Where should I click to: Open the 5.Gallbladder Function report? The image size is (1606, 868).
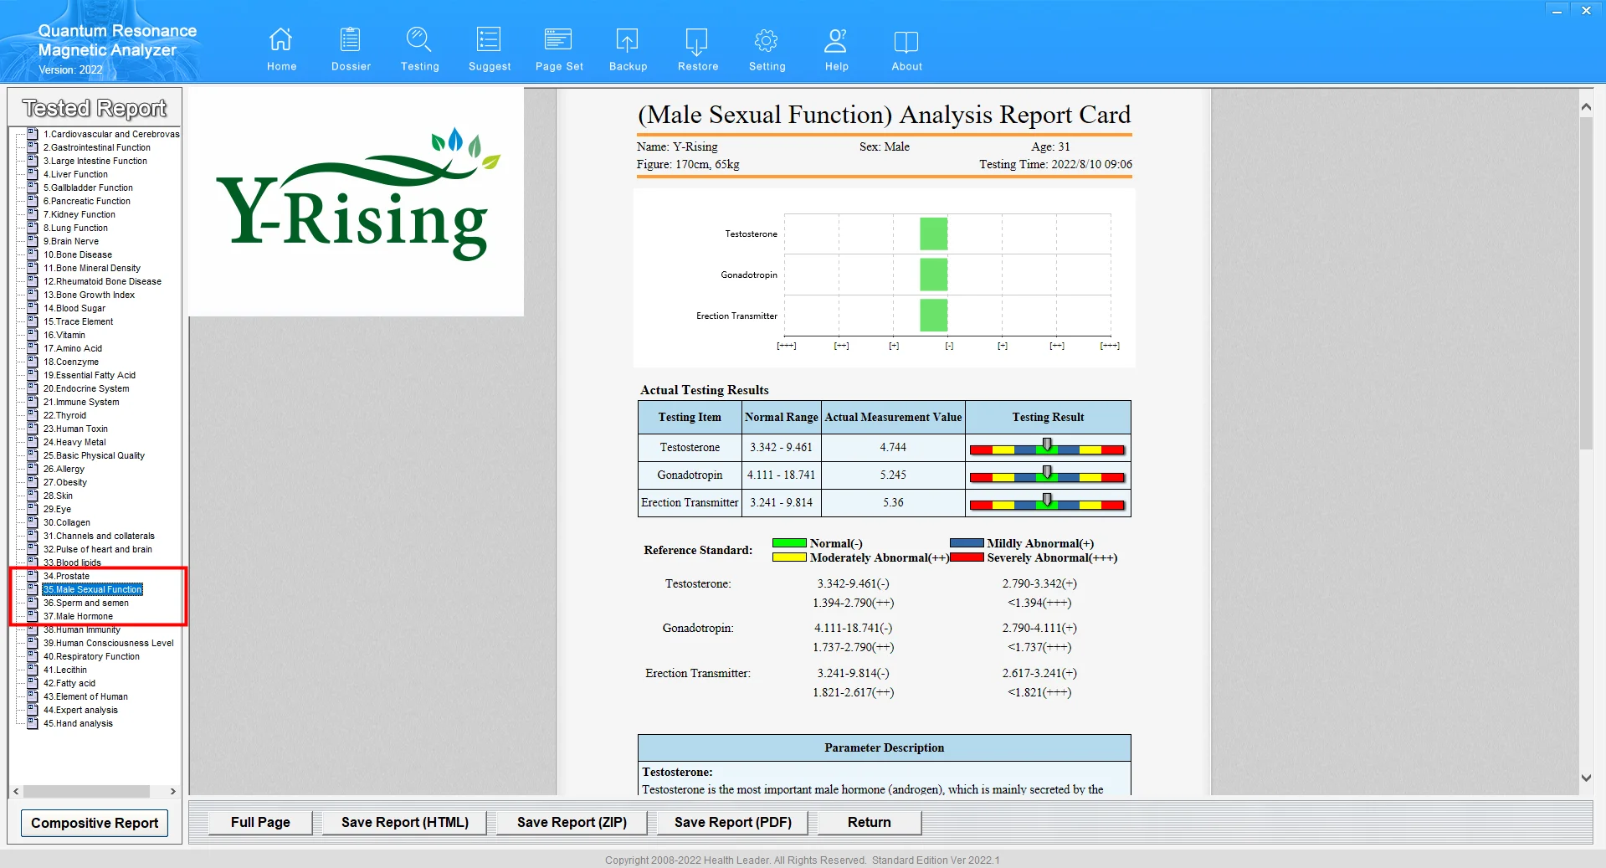click(88, 187)
